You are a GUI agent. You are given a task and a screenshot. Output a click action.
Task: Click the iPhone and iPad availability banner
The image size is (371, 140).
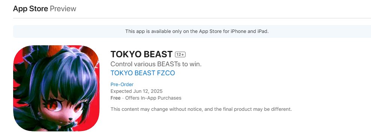tap(192, 31)
